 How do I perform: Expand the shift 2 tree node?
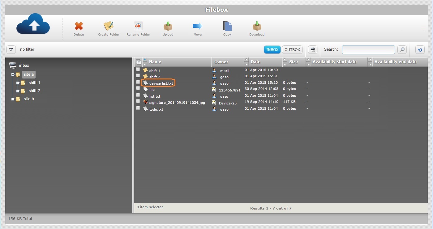click(x=18, y=91)
